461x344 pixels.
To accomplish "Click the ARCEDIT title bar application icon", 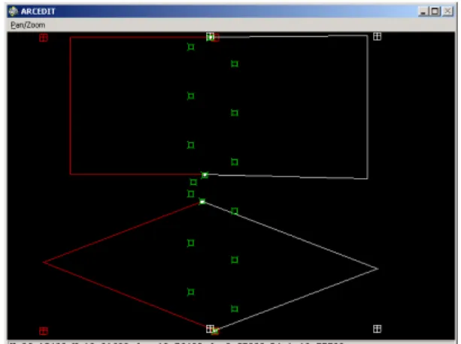I will click(14, 11).
